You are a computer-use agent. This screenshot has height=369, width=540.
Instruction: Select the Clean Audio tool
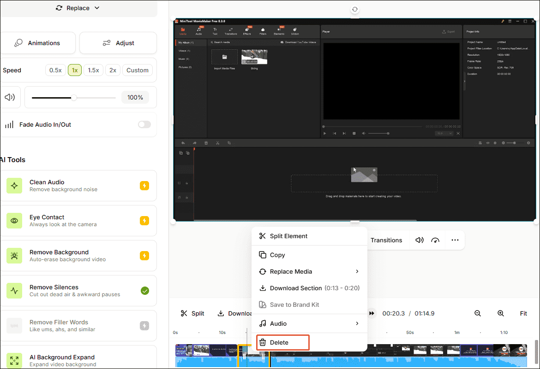point(78,186)
